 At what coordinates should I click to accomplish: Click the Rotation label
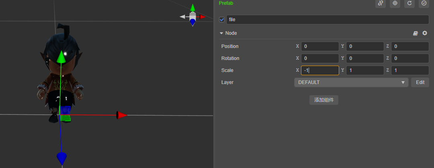[230, 58]
